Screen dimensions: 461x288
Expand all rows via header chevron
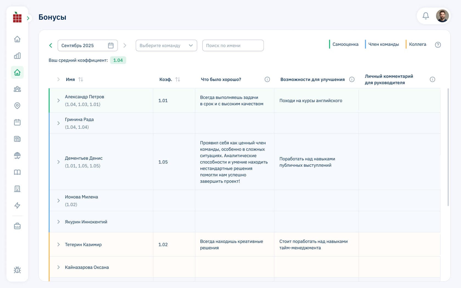pos(58,79)
